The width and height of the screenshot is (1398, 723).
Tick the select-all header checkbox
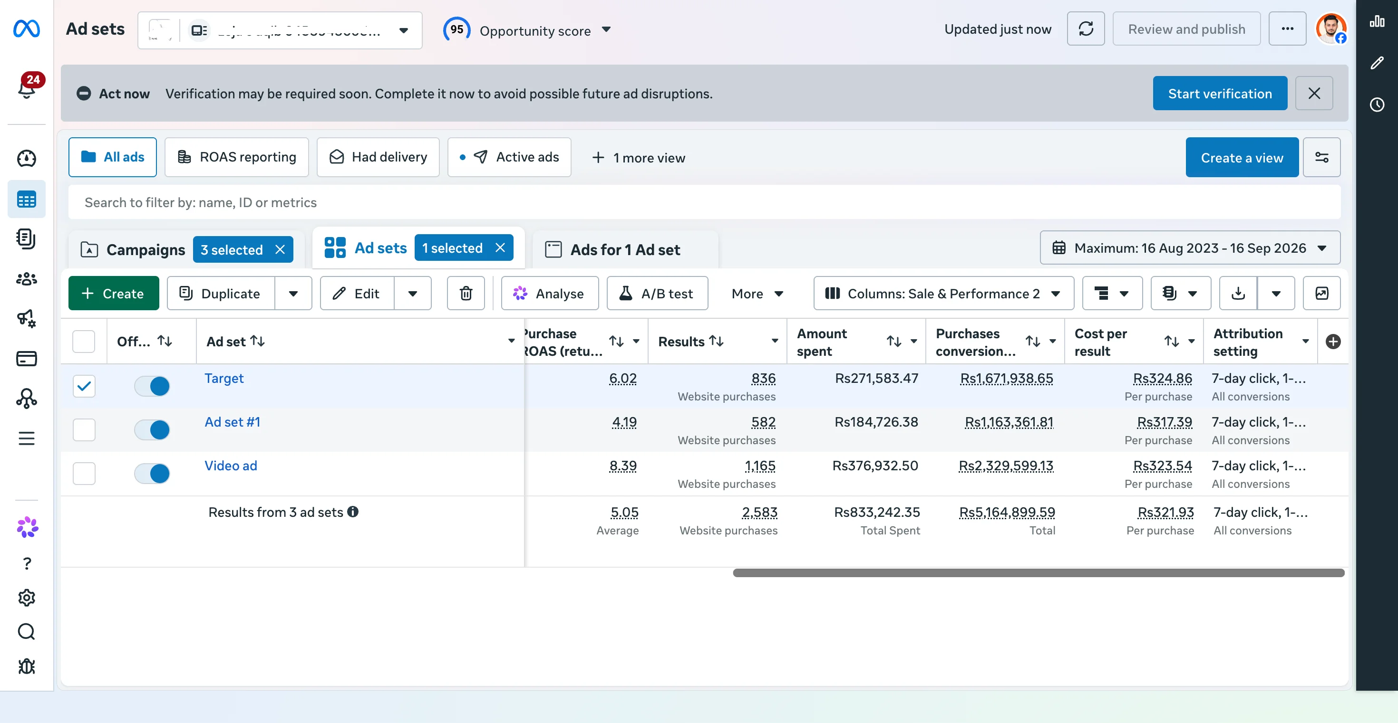pyautogui.click(x=84, y=342)
